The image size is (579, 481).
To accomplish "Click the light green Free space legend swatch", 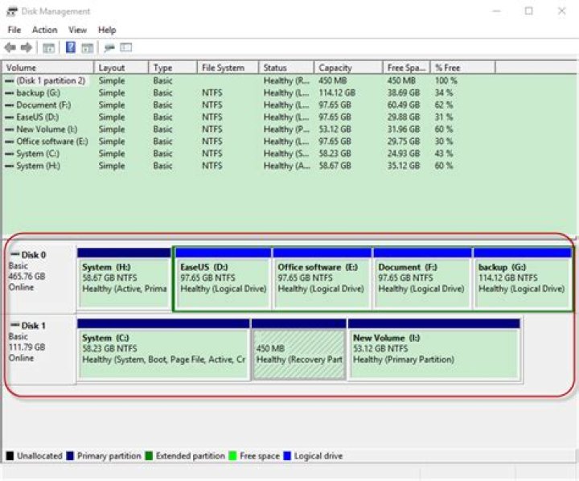I will 232,456.
